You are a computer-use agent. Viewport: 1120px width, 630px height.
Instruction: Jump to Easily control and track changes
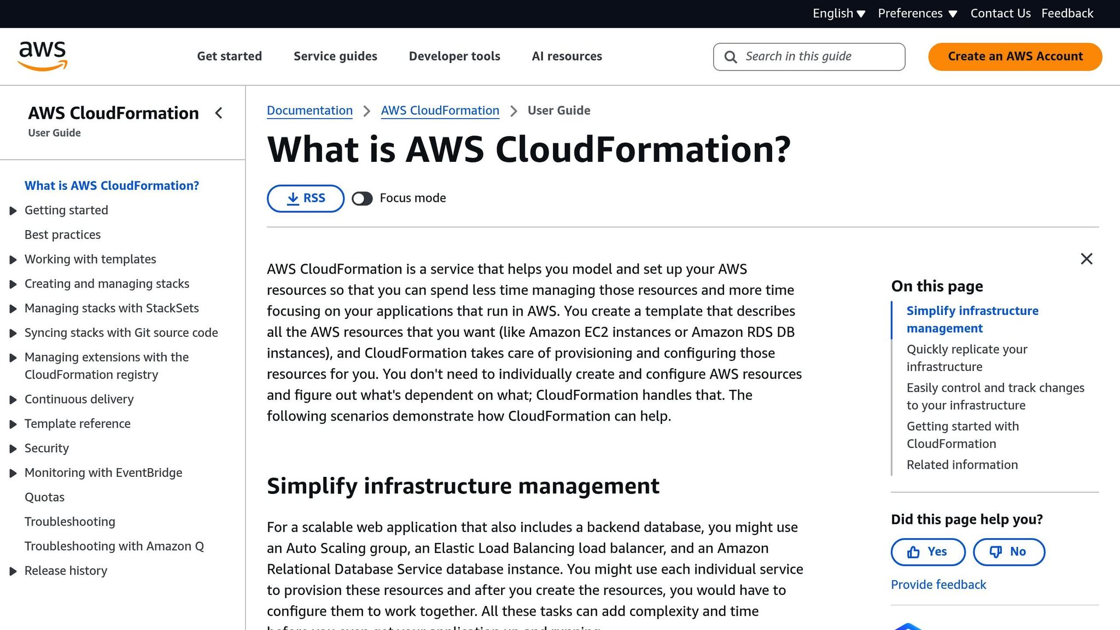pos(995,396)
